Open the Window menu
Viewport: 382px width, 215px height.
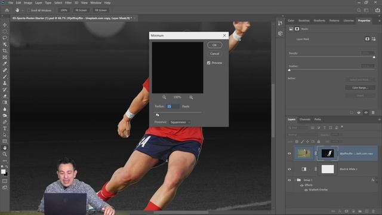(x=95, y=2)
